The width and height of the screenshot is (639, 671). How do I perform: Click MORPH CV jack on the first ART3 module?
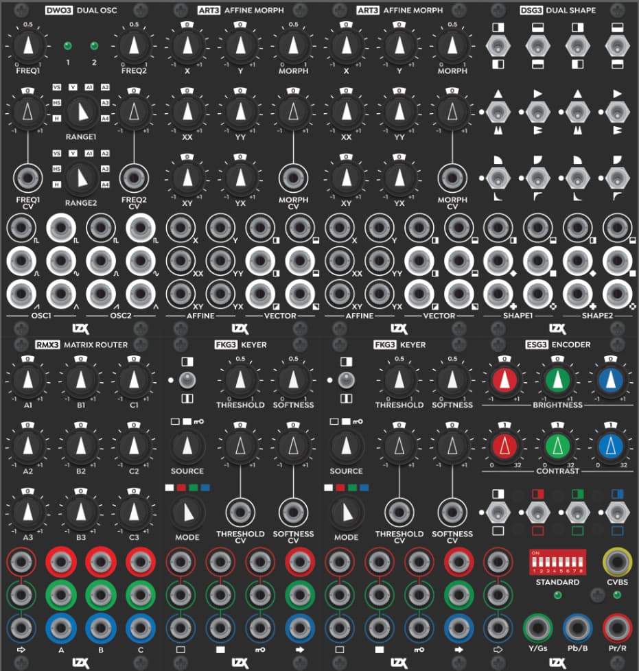pyautogui.click(x=293, y=178)
